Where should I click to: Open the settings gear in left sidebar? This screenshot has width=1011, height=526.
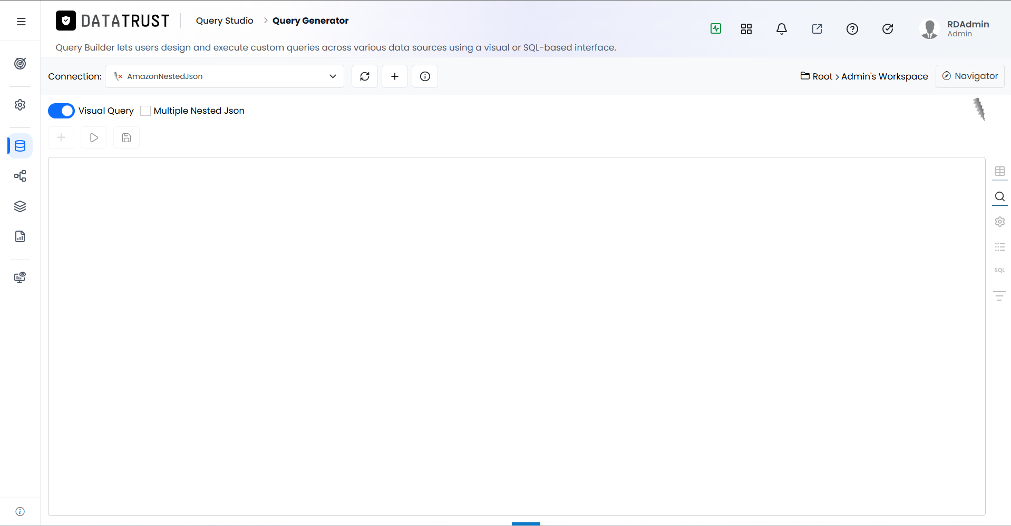click(x=20, y=105)
